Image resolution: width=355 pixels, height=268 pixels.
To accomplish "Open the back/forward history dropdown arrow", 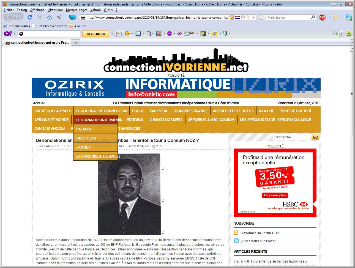I will click(22, 17).
